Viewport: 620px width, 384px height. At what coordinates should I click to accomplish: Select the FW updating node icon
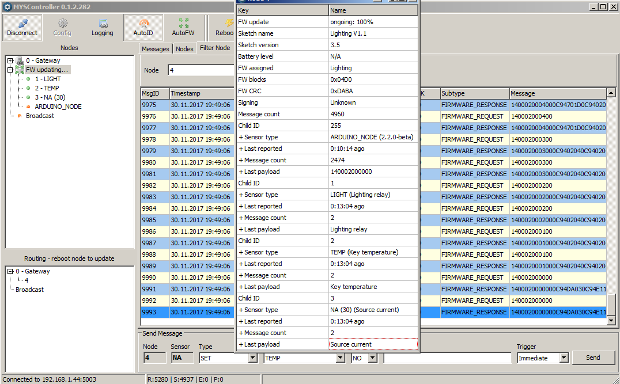pos(20,70)
